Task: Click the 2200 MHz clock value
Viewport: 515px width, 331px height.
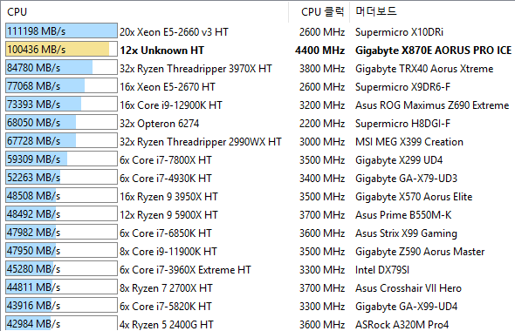Action: click(322, 124)
